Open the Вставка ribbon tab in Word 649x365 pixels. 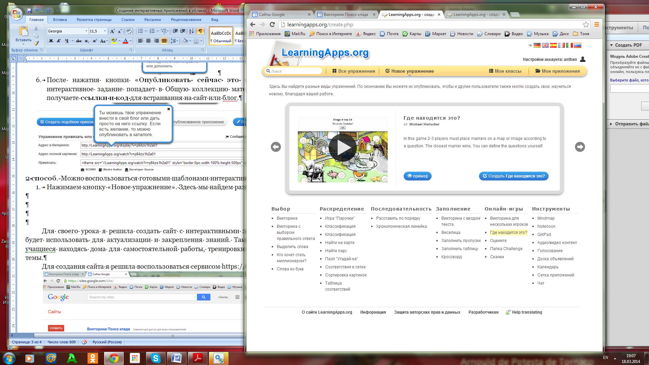(x=60, y=20)
